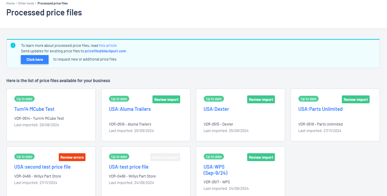Open Turn14 MCube Test price file
The height and width of the screenshot is (196, 387).
[34, 109]
